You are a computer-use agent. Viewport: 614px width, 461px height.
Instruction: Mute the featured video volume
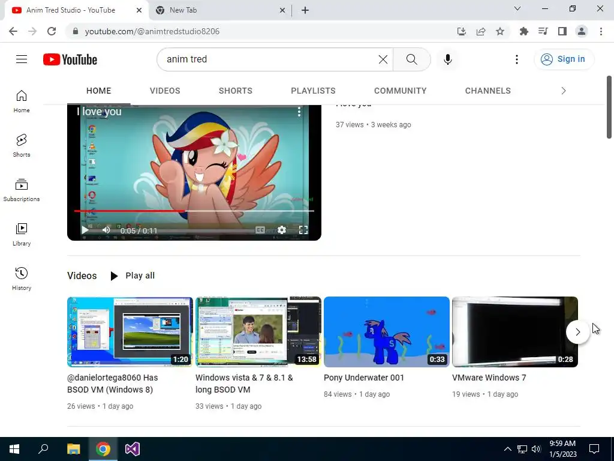tap(106, 230)
